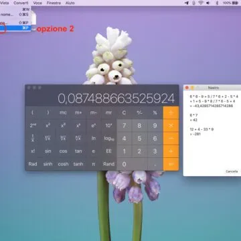This screenshot has height=241, width=241.
Task: Click the open parenthesis key
Action: 33,112
